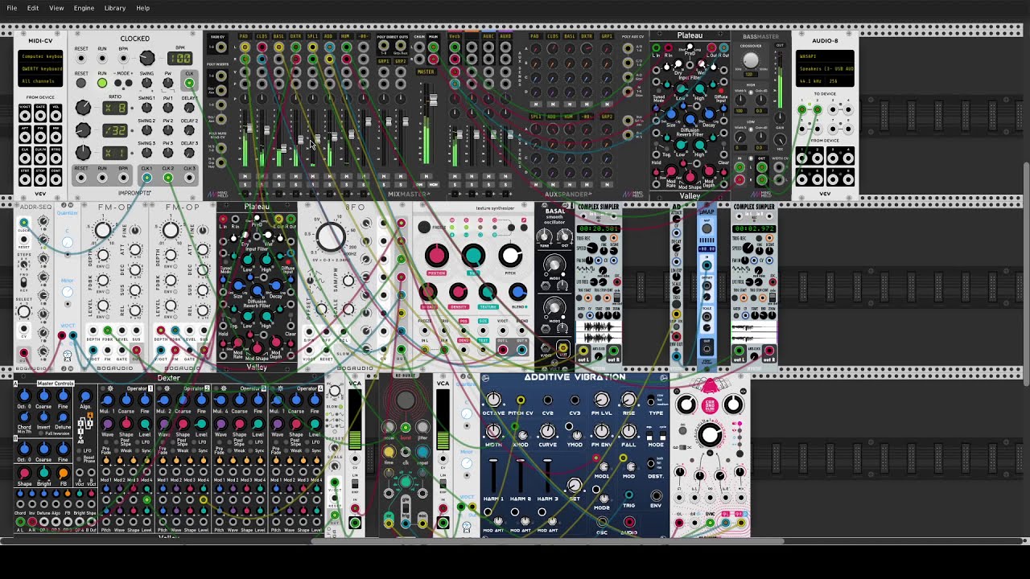Click the V/OCT jack on MIDI-CV

[25, 116]
